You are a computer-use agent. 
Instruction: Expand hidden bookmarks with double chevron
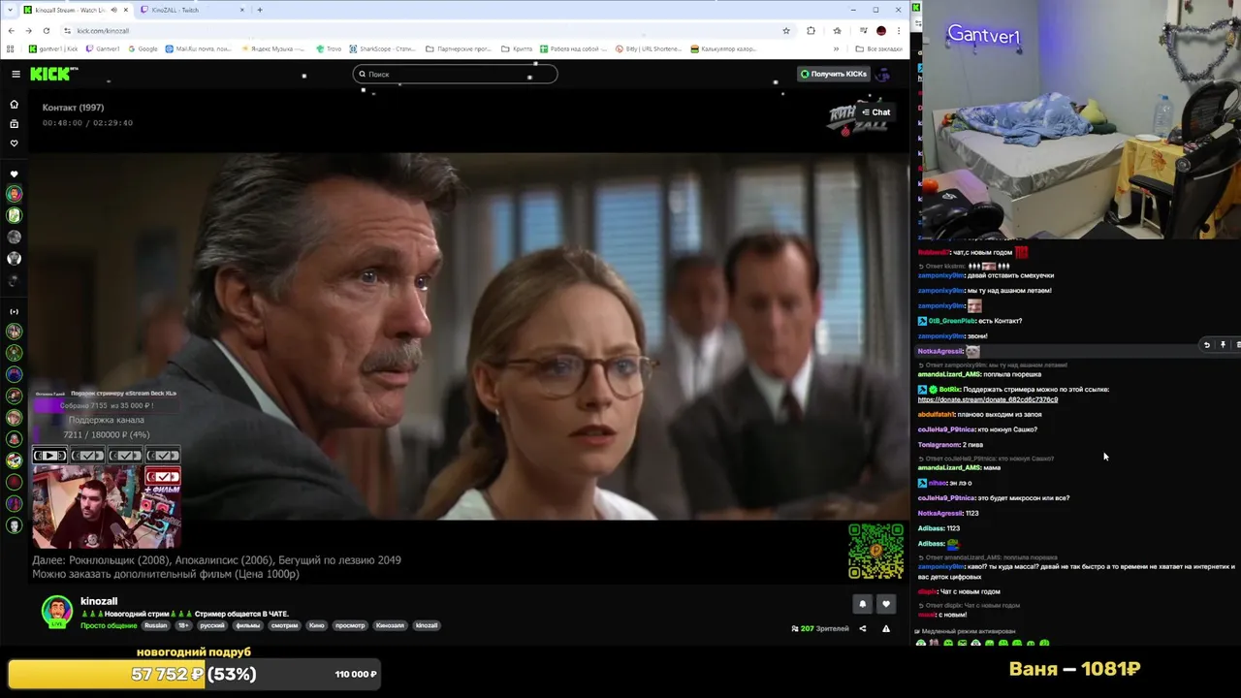coord(836,48)
